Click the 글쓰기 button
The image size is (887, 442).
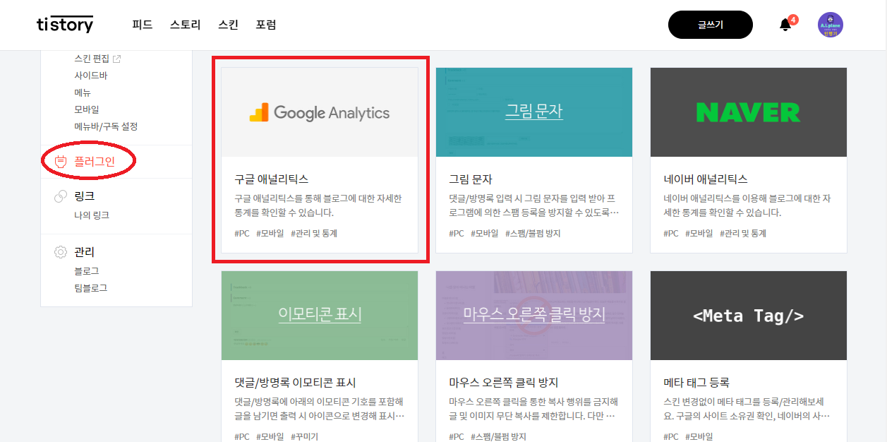(711, 25)
